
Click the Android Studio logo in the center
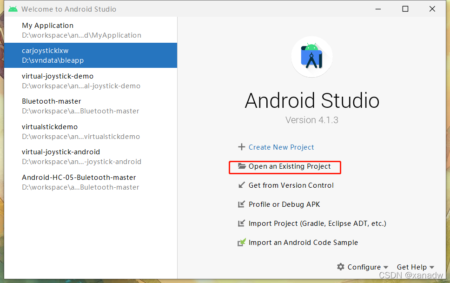[x=312, y=57]
